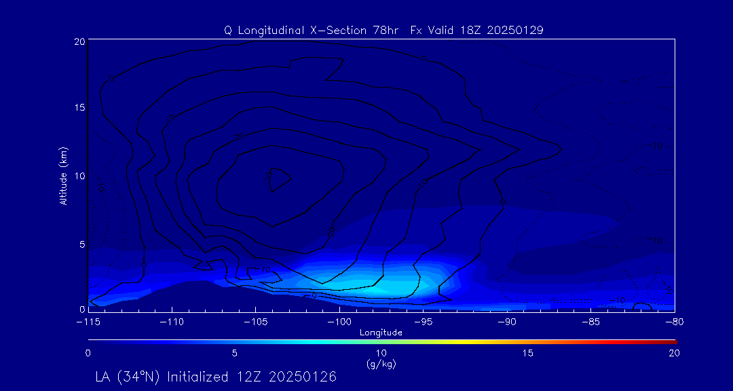The image size is (733, 391).
Task: Click the -80 longitude tick label
Action: [675, 322]
